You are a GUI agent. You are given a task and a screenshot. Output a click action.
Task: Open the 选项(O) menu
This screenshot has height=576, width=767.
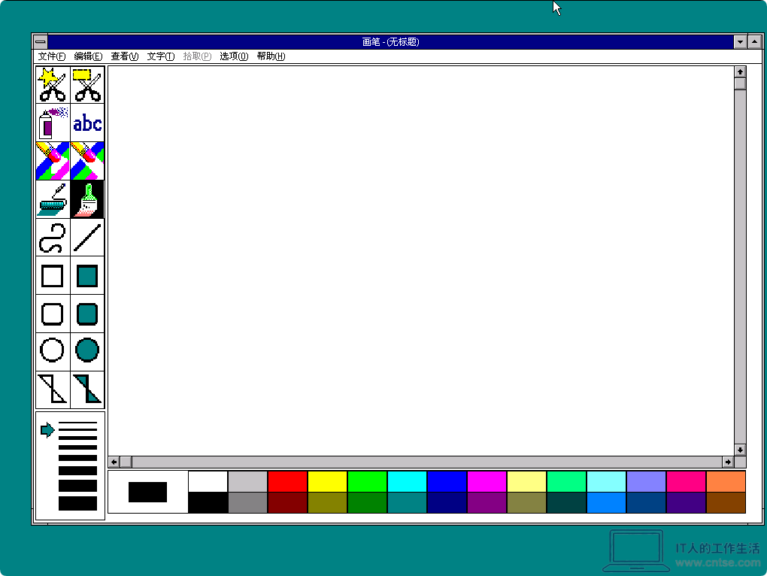234,56
